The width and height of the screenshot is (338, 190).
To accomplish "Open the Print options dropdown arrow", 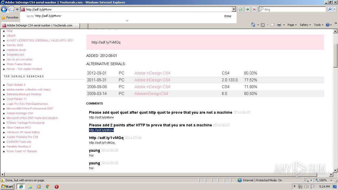I will tap(284, 25).
